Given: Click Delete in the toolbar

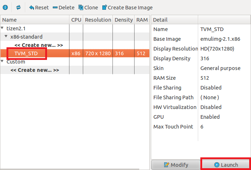Looking at the screenshot, I should [x=64, y=8].
